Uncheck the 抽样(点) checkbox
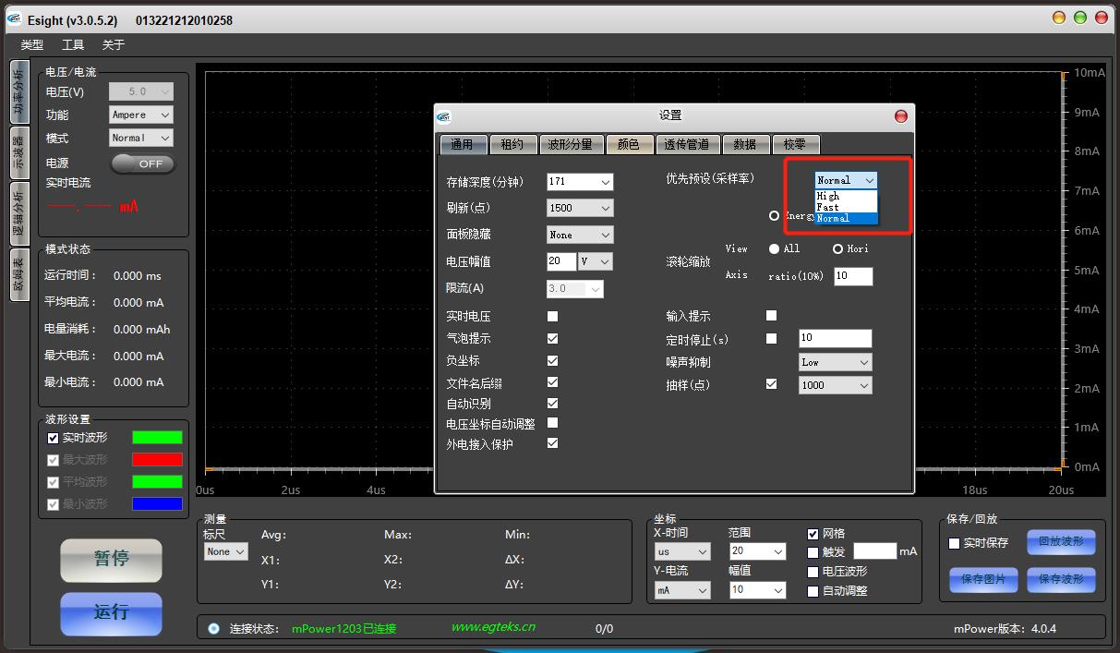The height and width of the screenshot is (653, 1120). [x=772, y=384]
